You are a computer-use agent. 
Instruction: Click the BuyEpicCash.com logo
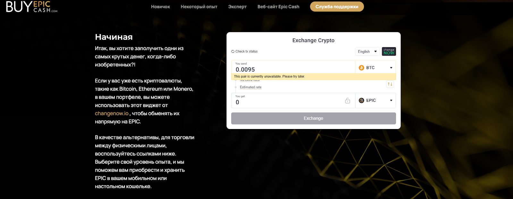point(31,7)
